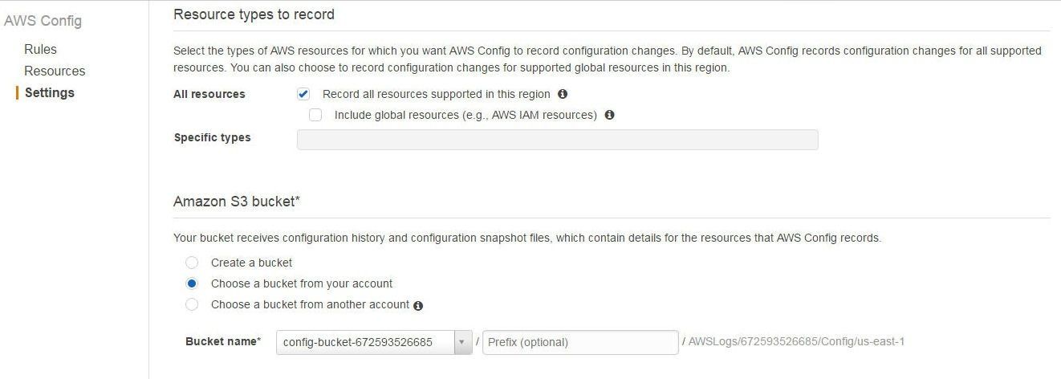Select Choose a bucket from another account
The height and width of the screenshot is (379, 1061).
(x=192, y=304)
